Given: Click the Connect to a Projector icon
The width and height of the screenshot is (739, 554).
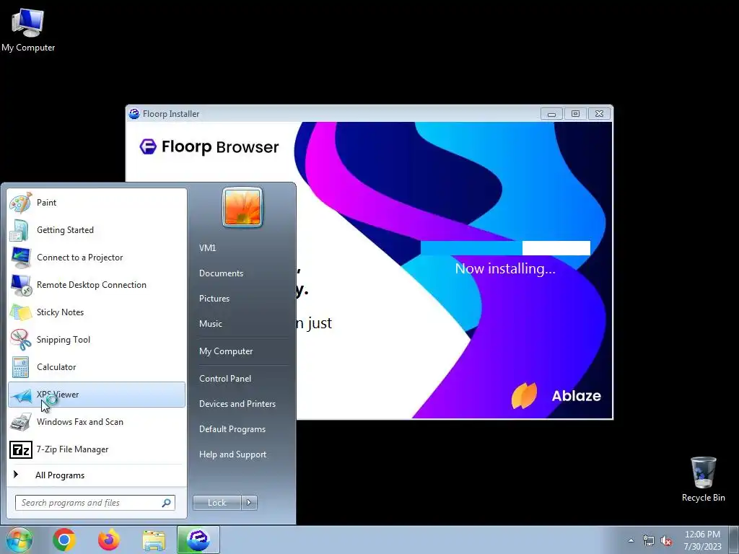Looking at the screenshot, I should point(21,258).
